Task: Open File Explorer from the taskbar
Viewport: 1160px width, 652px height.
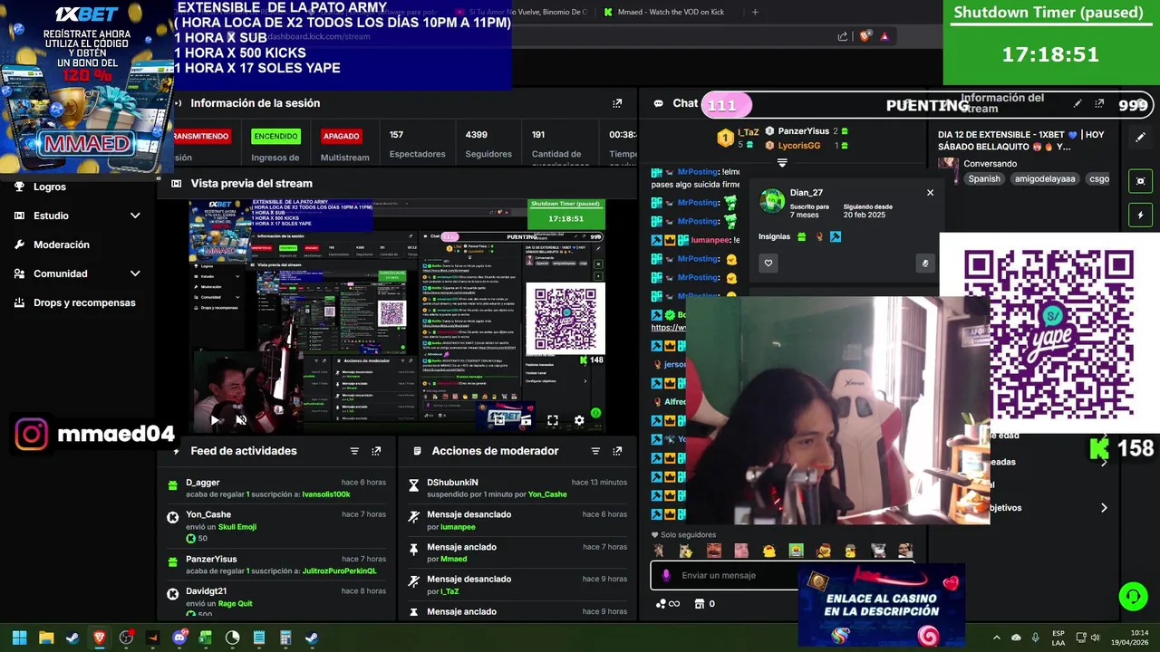Action: [46, 638]
